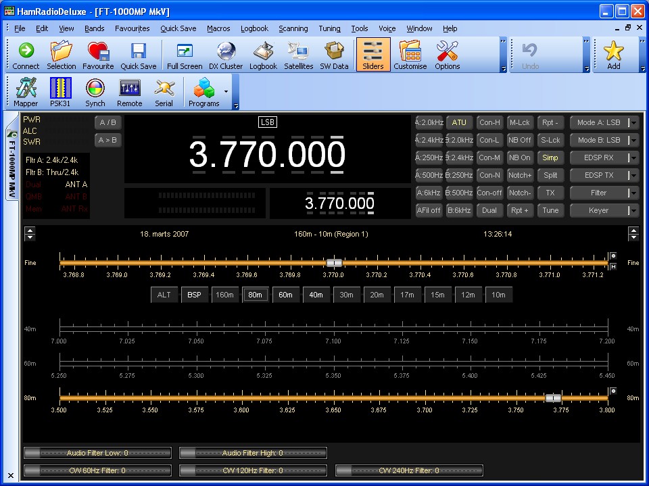Click the A > B copy button
This screenshot has width=649, height=486.
(107, 140)
